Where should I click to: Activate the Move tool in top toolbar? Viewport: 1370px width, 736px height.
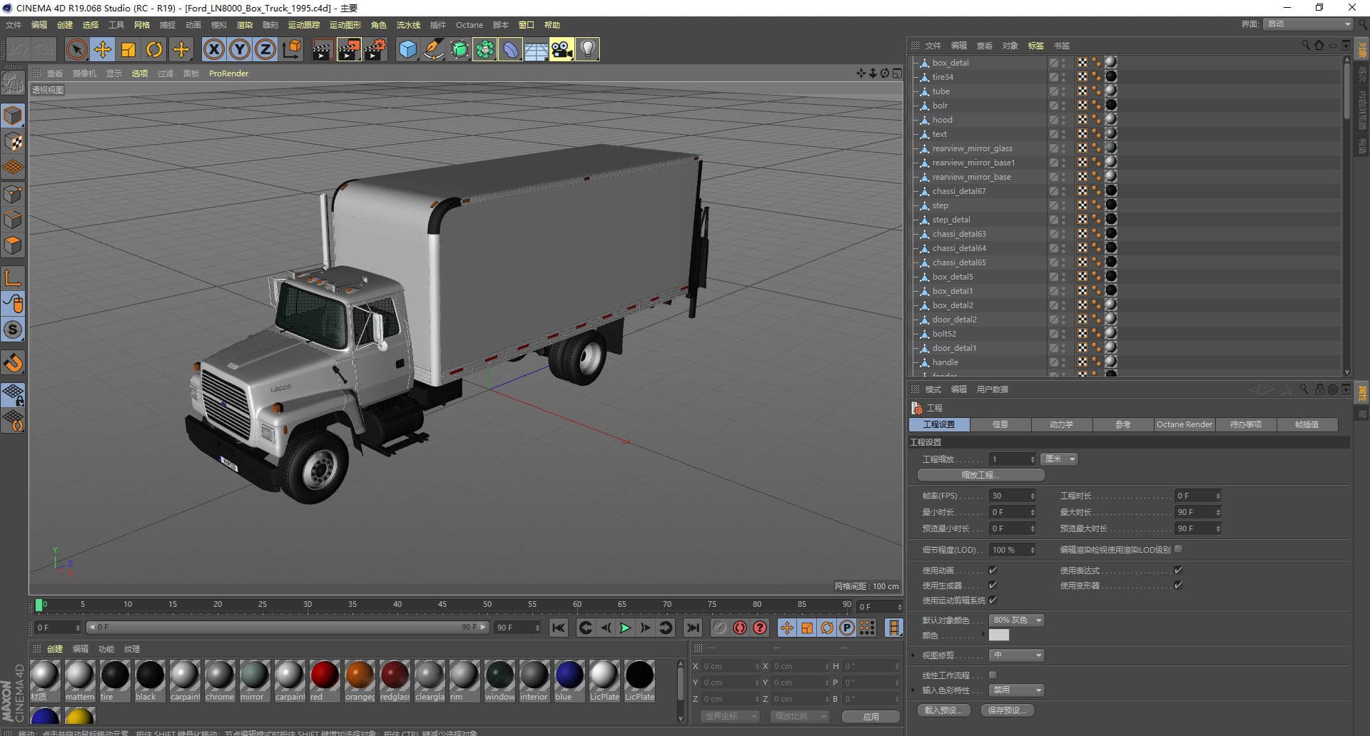tap(102, 49)
